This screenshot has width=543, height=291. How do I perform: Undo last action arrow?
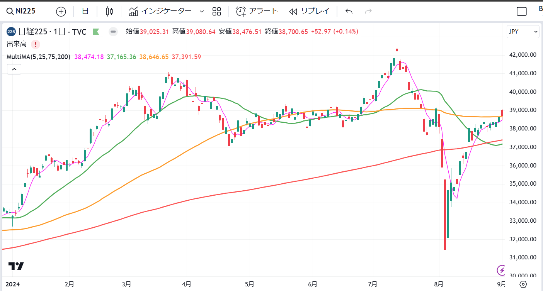pos(349,12)
